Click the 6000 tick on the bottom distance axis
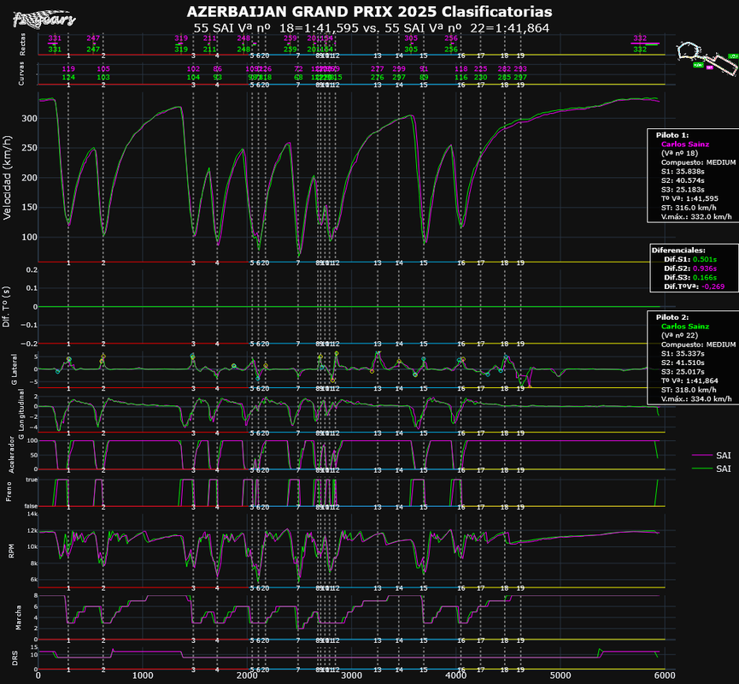This screenshot has width=739, height=684. pyautogui.click(x=665, y=675)
